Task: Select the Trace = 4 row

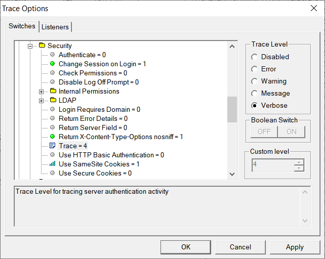Action: [73, 146]
